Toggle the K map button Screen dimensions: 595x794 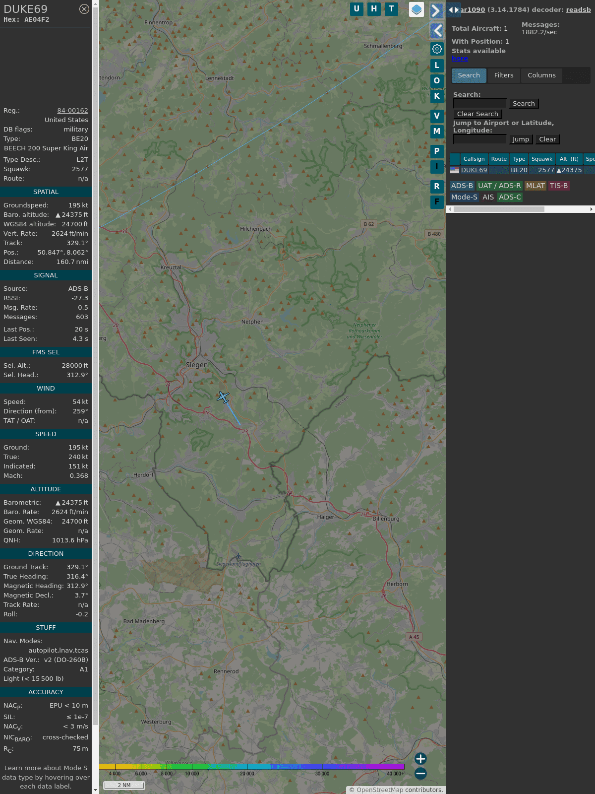[437, 96]
